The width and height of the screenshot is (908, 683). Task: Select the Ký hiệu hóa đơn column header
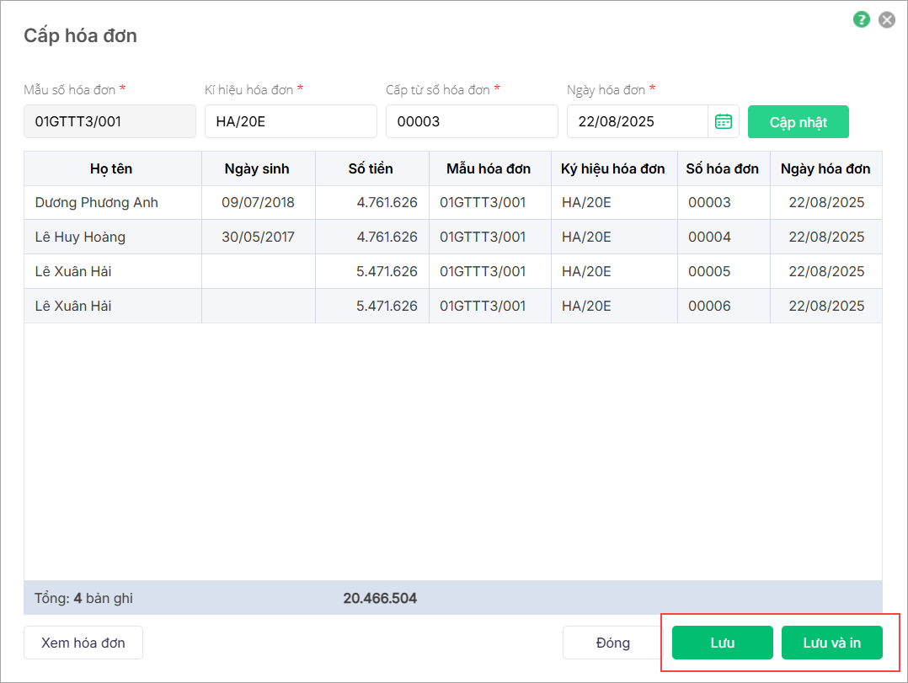point(612,168)
